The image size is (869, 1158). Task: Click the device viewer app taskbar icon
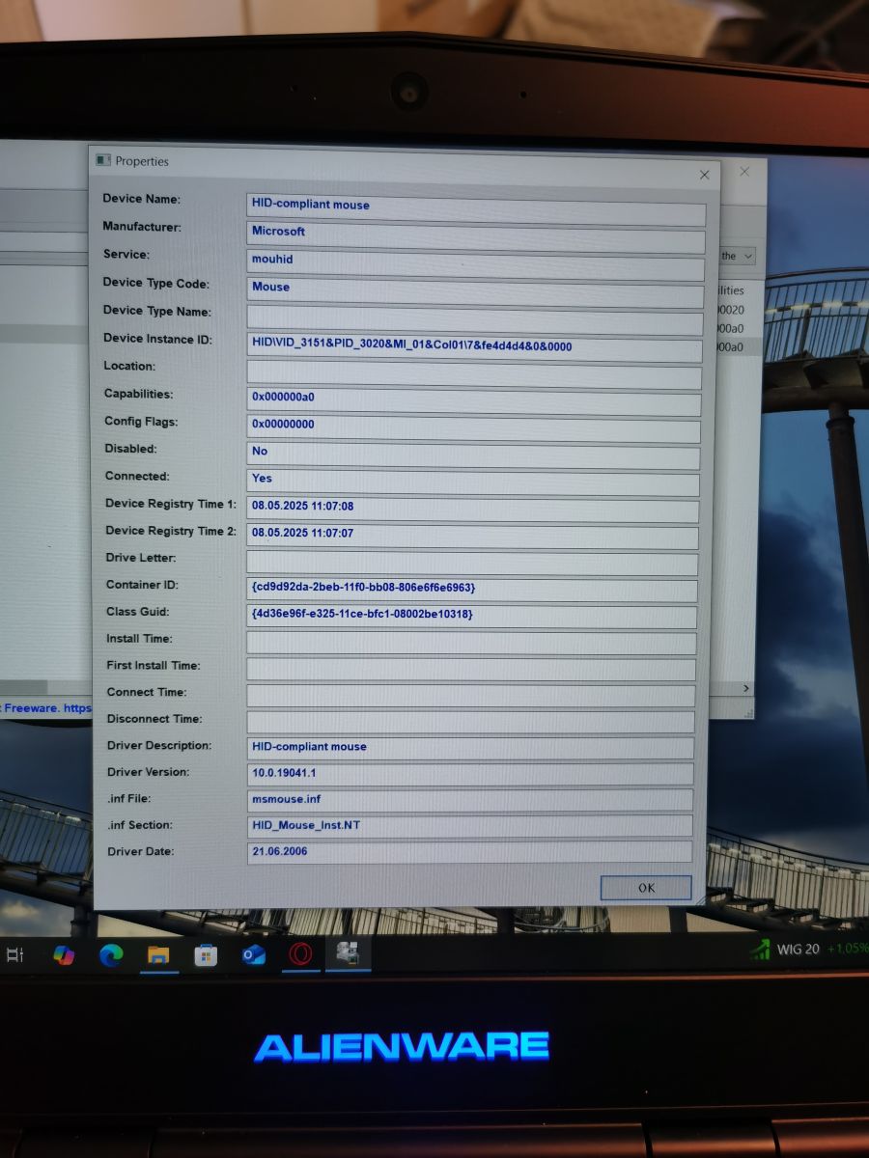348,953
